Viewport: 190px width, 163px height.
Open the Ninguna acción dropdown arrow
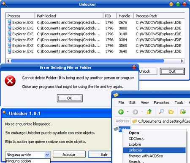click(47, 155)
